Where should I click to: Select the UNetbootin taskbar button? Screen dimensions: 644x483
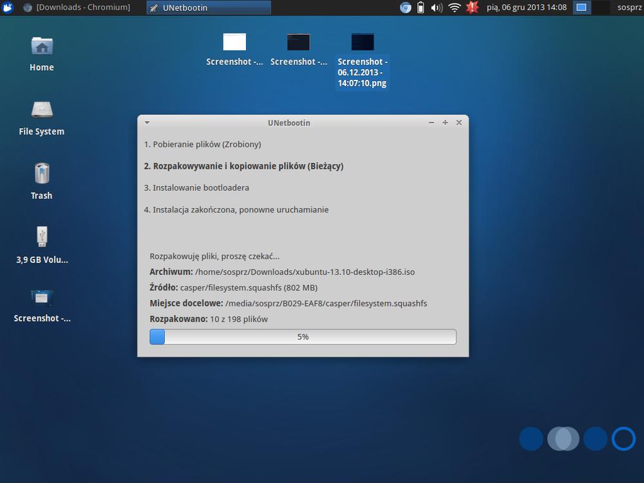pyautogui.click(x=208, y=7)
